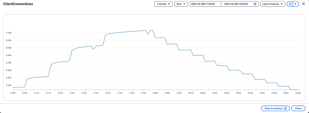309x113 pixels.
Task: Click the 17:45 x-axis label
Action: (x=119, y=93)
